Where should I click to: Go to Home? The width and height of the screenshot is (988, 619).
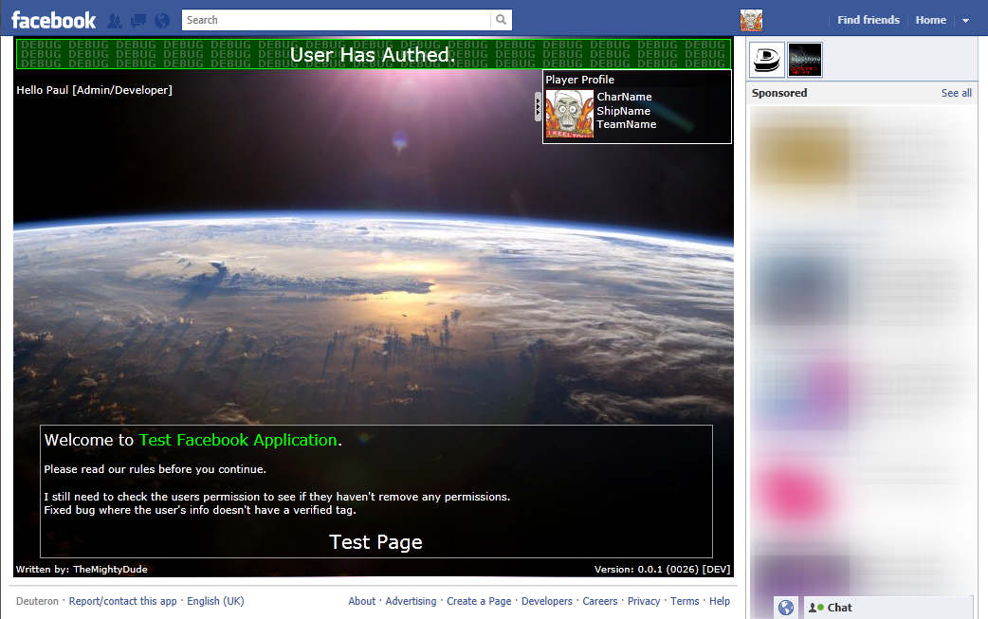click(931, 20)
